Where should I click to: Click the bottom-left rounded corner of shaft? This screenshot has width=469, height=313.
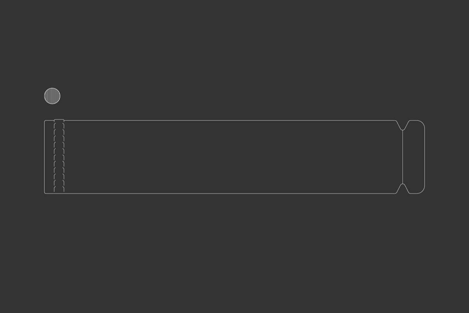point(45,192)
